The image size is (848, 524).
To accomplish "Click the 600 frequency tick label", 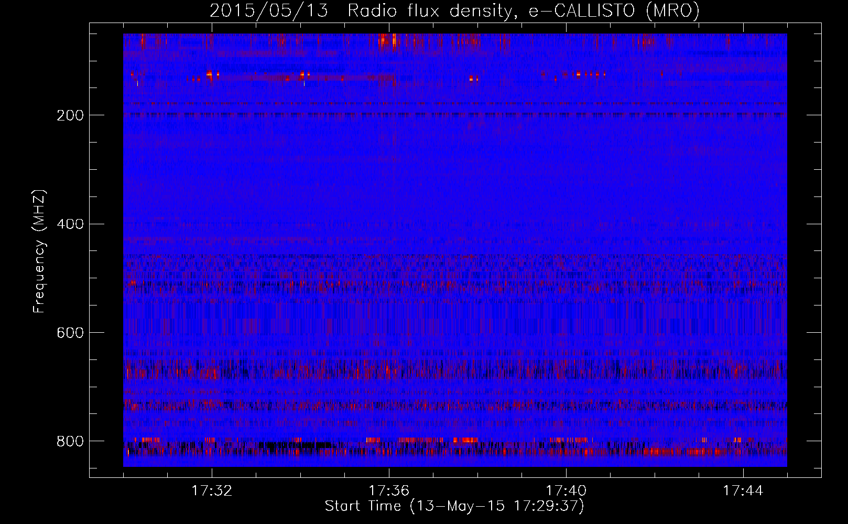I will (70, 333).
